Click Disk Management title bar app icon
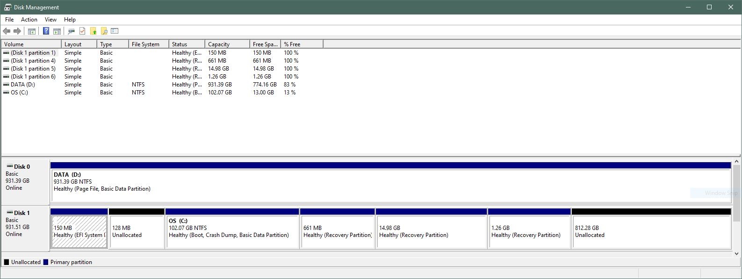 7,7
